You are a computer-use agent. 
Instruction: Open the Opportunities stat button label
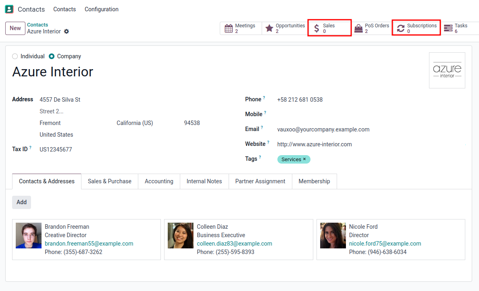tap(290, 26)
